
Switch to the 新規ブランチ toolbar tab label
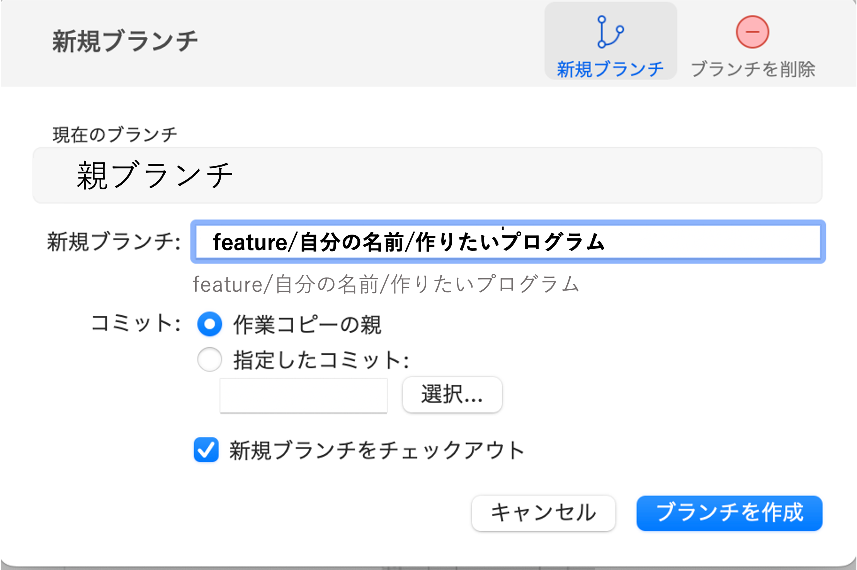coord(610,69)
